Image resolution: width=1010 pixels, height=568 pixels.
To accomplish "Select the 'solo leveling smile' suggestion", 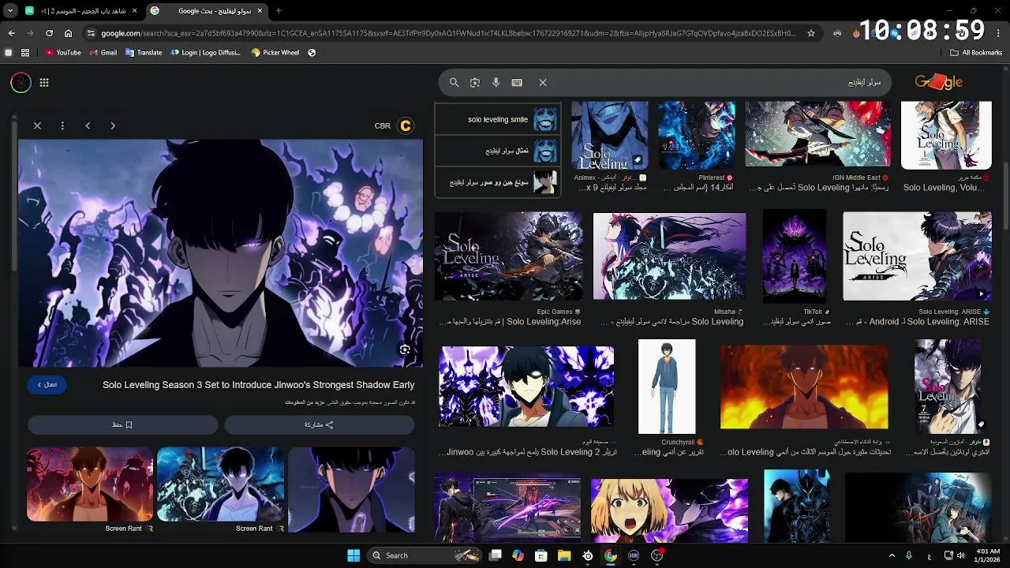I will [x=497, y=120].
